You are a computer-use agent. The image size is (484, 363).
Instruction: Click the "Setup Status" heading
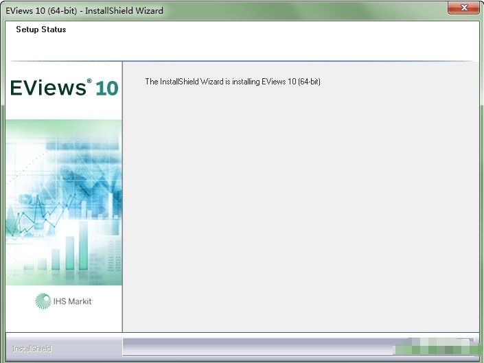point(41,30)
